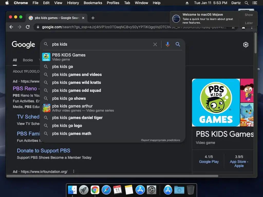The width and height of the screenshot is (263, 197).
Task: Open the App Store - Apple rating link
Action: [239, 164]
